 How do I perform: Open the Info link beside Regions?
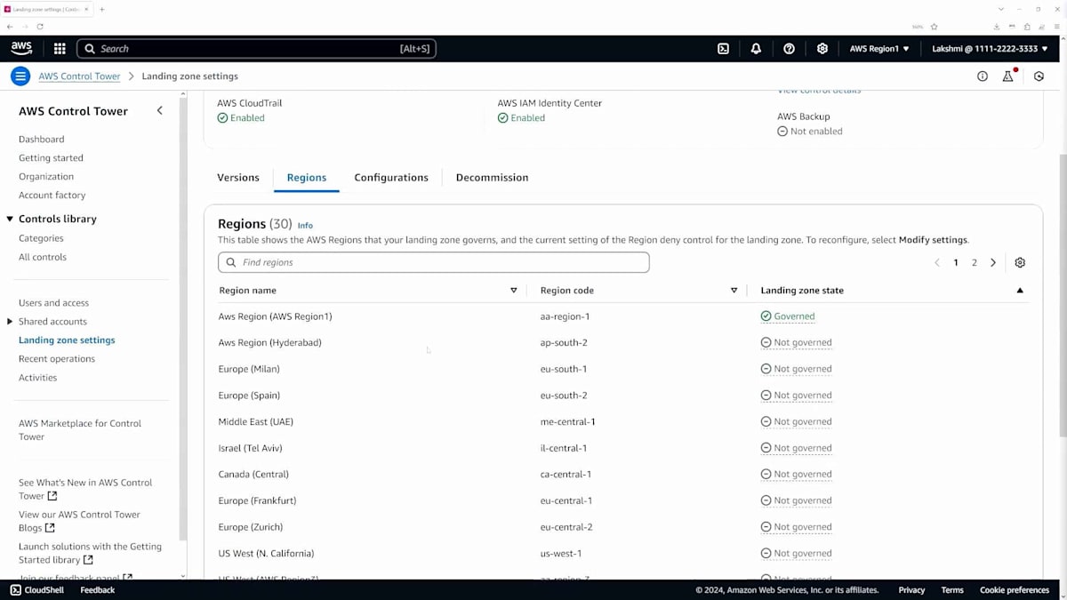pyautogui.click(x=305, y=226)
